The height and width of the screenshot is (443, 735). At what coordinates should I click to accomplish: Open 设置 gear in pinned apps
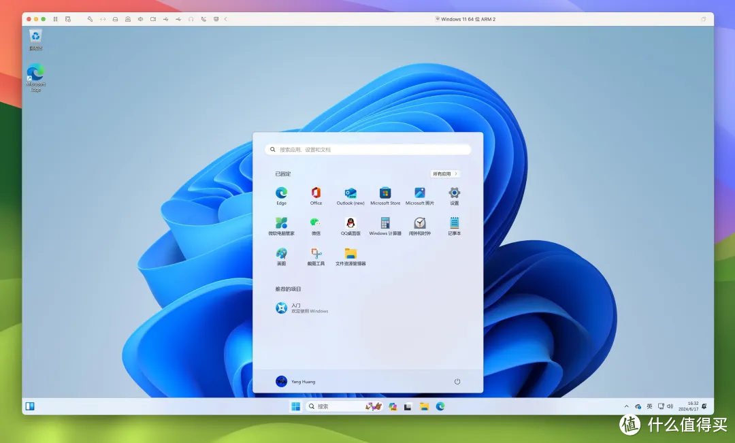[x=454, y=196]
